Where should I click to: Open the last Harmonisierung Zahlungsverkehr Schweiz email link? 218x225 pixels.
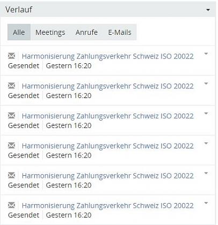(x=107, y=206)
